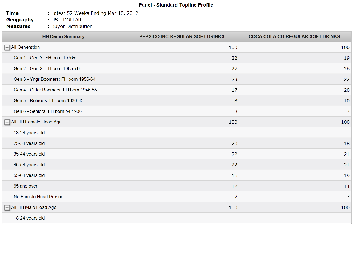Image resolution: width=352 pixels, height=259 pixels.
Task: Click Pepsico value for Gen Y
Action: coord(234,58)
